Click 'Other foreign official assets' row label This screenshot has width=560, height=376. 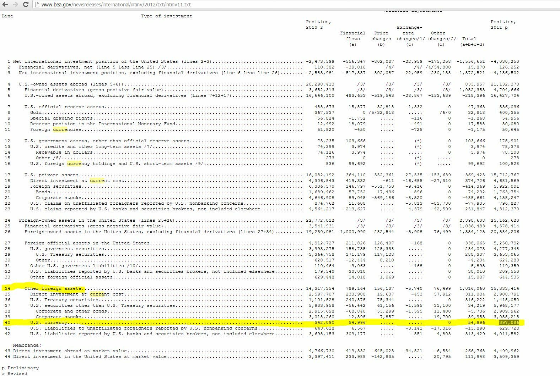71,277
